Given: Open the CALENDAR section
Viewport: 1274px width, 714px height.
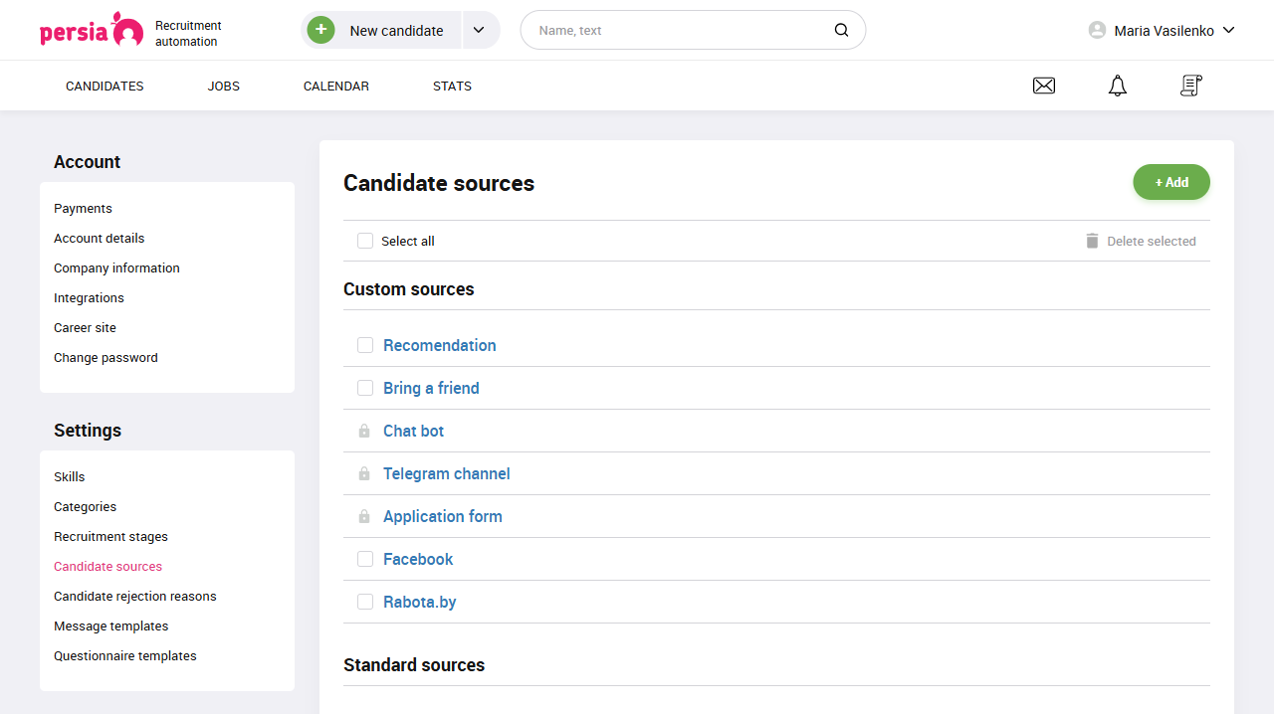Looking at the screenshot, I should coord(335,86).
